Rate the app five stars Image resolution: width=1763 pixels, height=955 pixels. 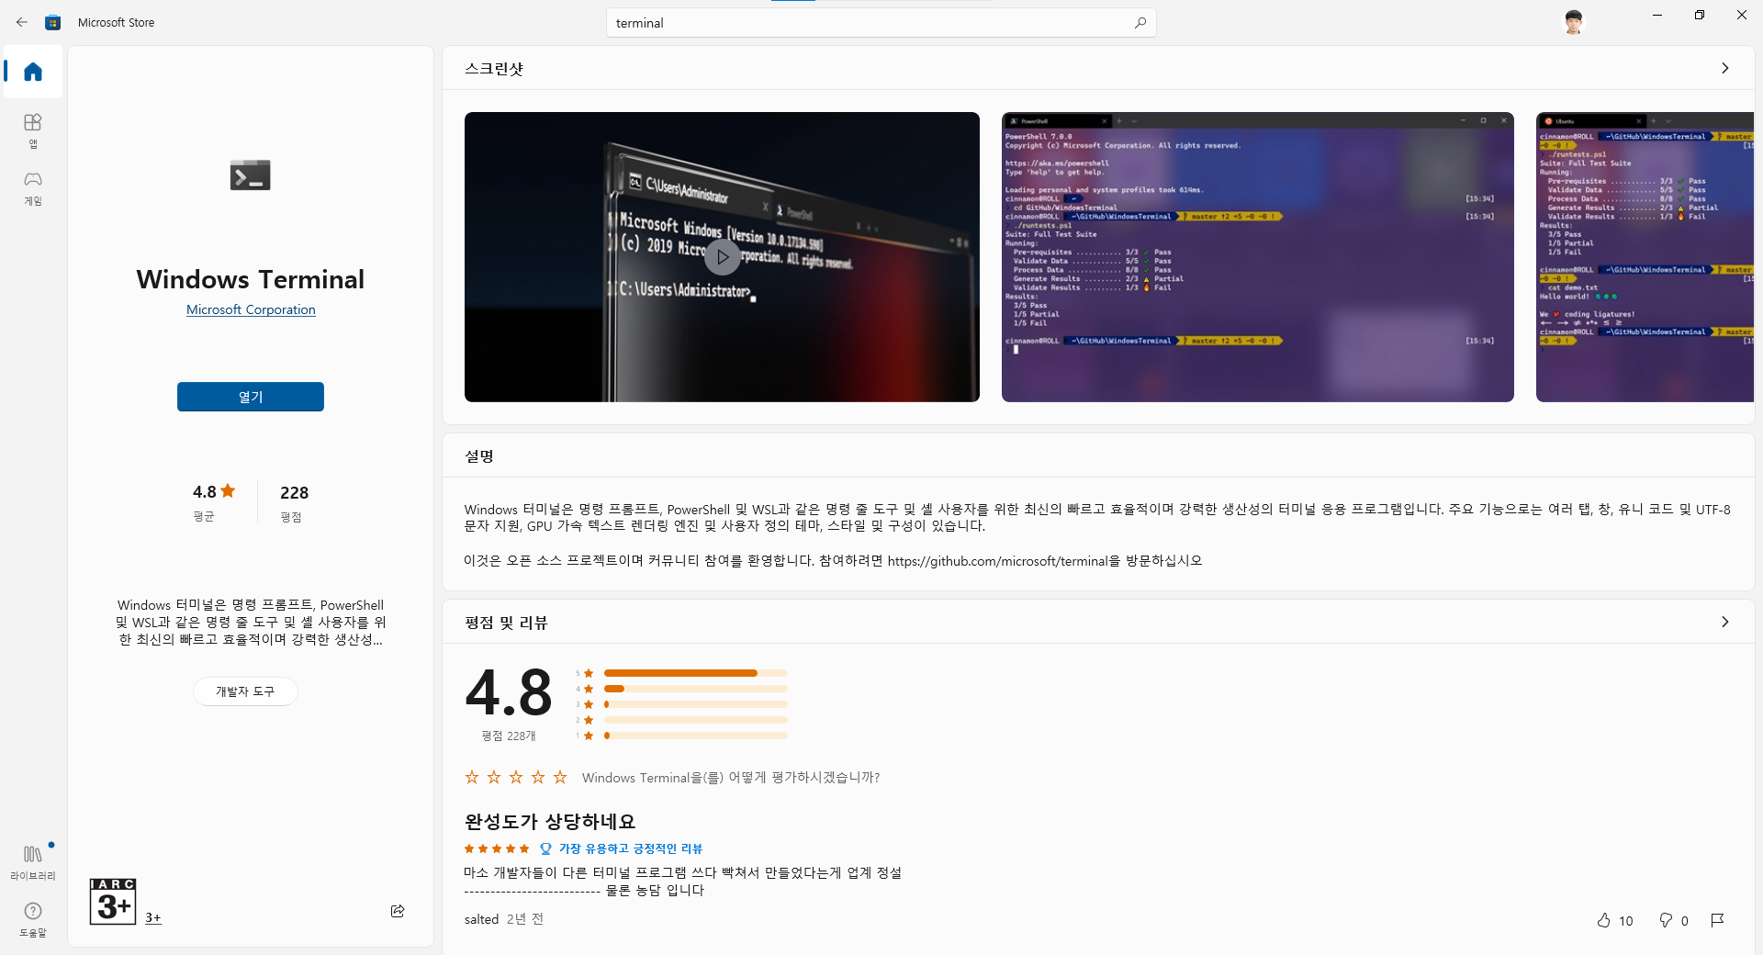point(560,778)
